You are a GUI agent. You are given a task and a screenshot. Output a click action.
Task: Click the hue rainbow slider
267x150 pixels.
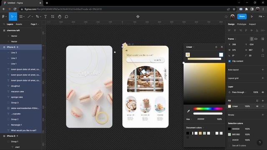coord(208,108)
